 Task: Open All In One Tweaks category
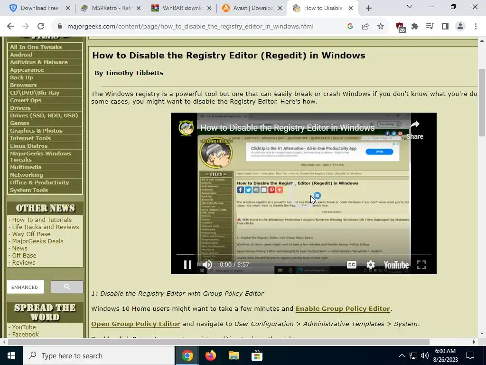36,47
